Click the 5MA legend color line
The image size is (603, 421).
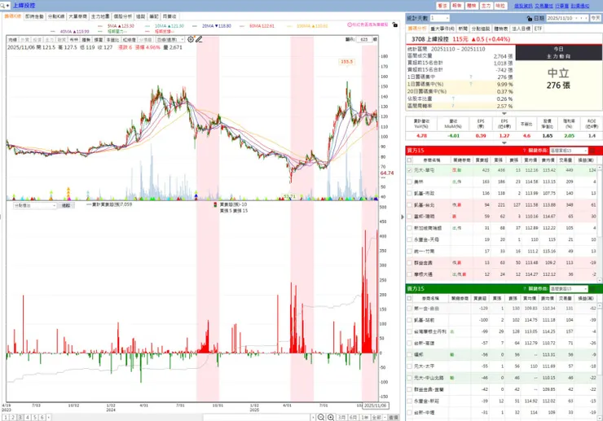(x=100, y=26)
